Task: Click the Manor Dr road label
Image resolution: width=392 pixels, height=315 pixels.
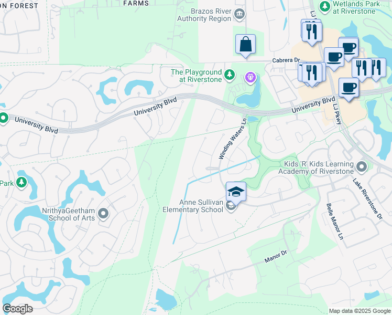Action: point(276,256)
